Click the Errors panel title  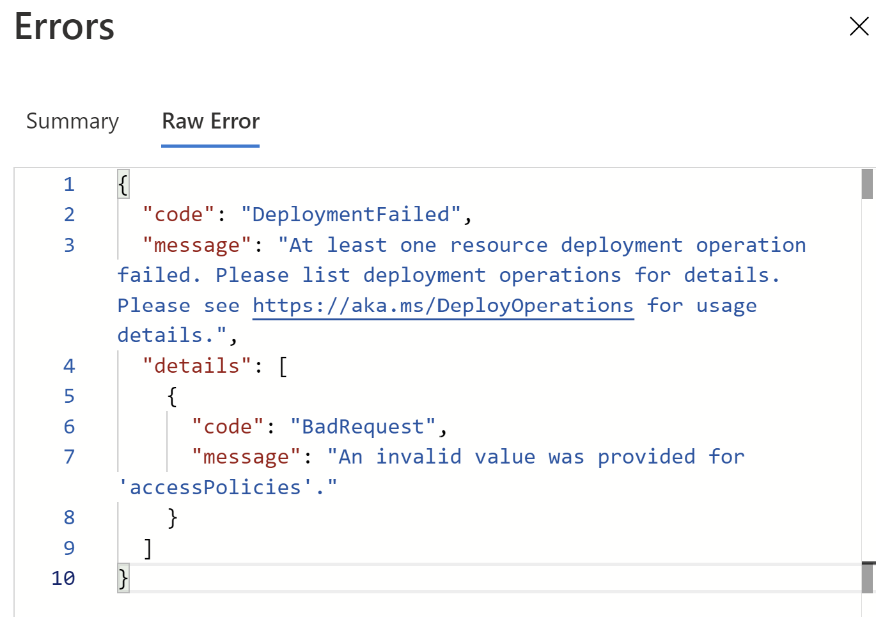tap(63, 27)
